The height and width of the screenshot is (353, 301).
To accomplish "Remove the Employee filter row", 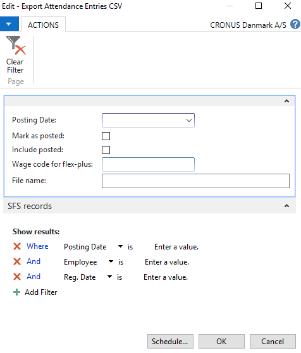I will (17, 261).
